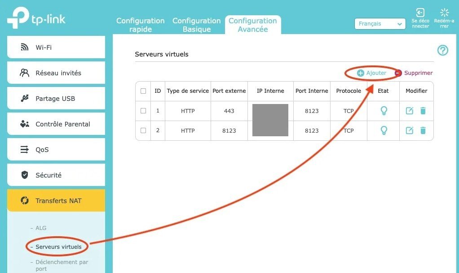Click the Supprimer link to delete rules
The image size is (459, 273).
click(x=418, y=73)
